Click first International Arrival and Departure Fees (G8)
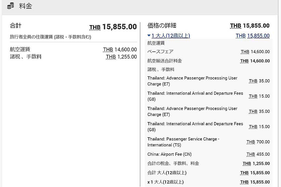281x187 pixels. pos(208,96)
